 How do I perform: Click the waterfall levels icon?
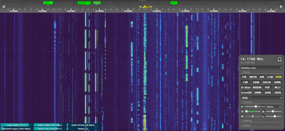263,111
